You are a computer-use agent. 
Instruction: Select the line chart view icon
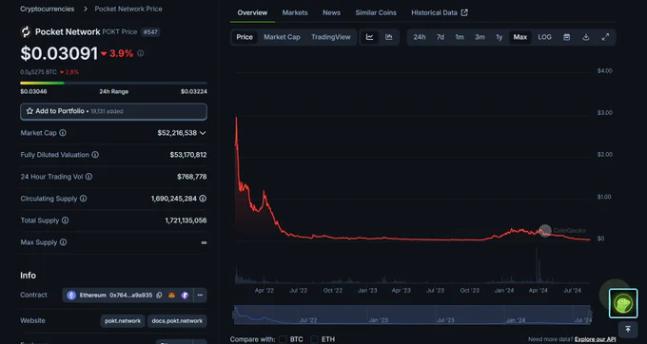370,37
